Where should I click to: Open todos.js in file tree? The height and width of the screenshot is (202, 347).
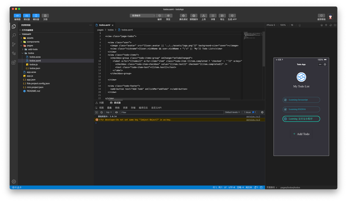click(x=56, y=65)
